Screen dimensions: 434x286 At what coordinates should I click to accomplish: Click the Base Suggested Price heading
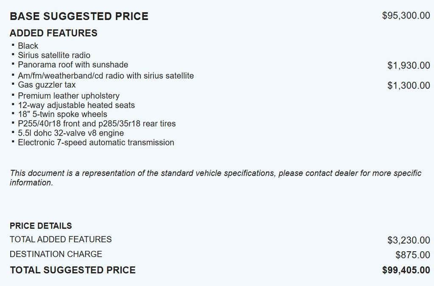tap(79, 17)
